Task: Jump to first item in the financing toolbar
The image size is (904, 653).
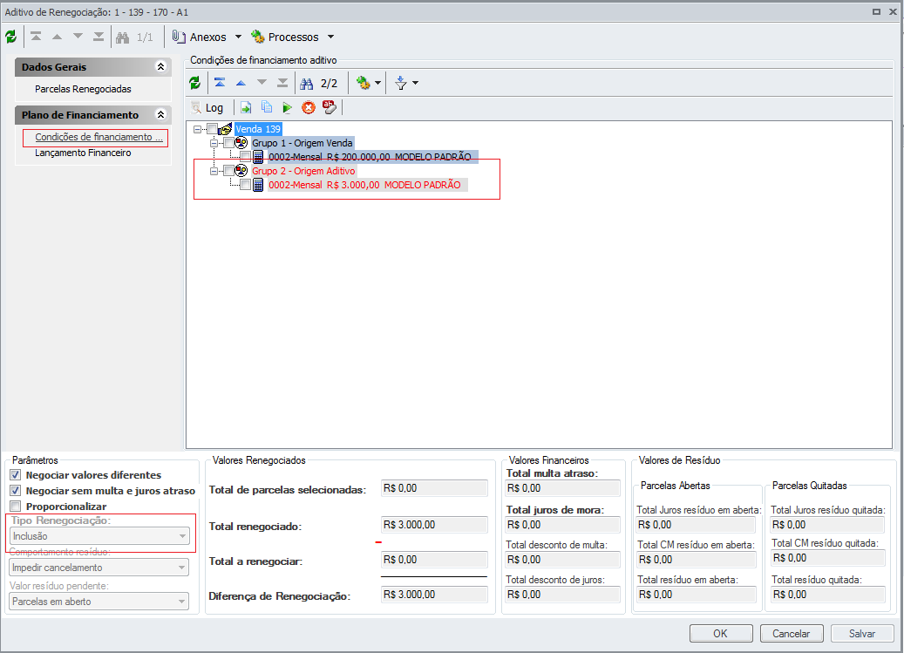Action: coord(220,83)
